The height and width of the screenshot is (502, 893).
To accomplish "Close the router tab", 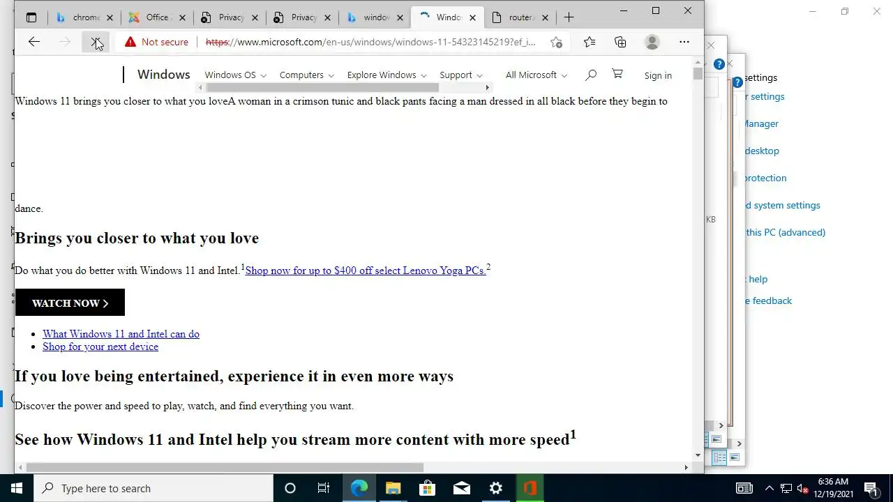I will point(545,17).
